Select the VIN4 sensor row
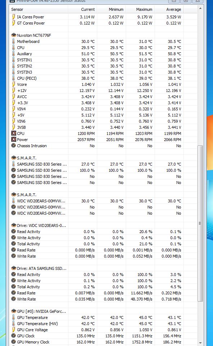This screenshot has width=213, height=346. (97, 109)
